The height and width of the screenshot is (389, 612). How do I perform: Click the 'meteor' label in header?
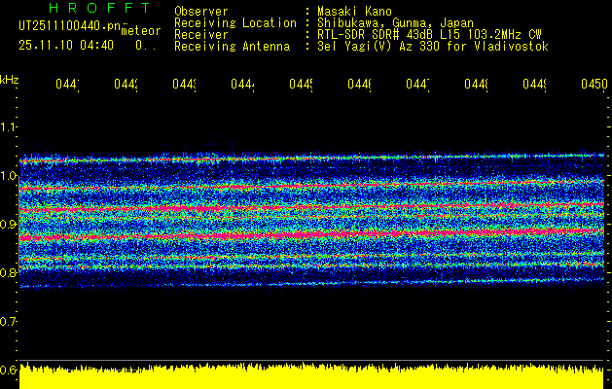(140, 31)
